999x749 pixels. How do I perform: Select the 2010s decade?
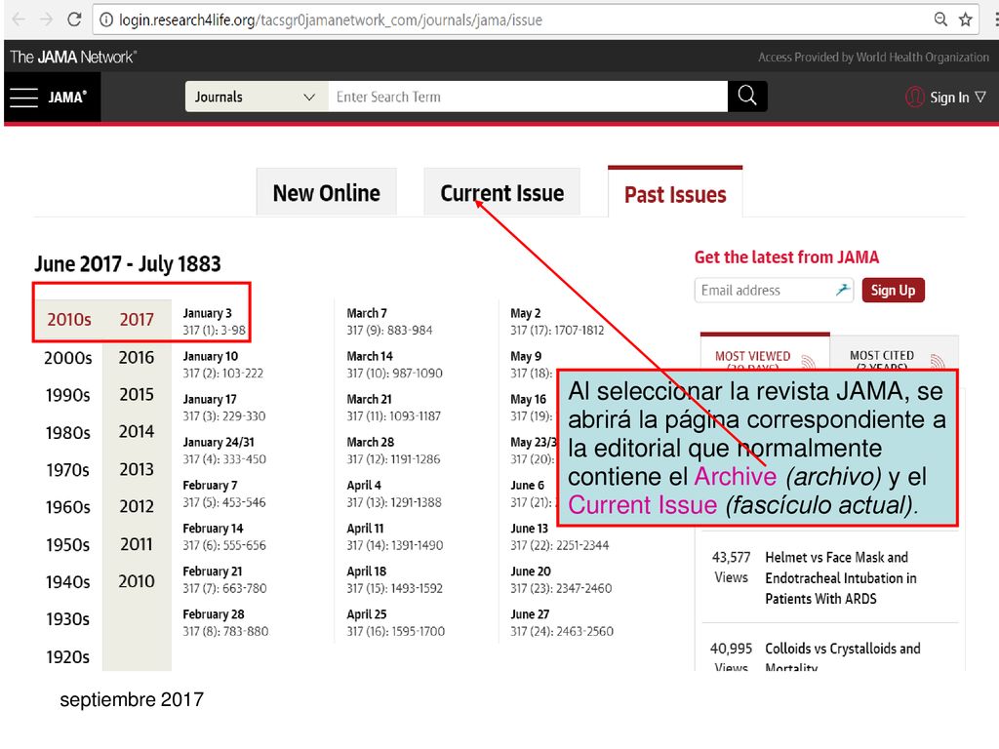click(x=69, y=319)
